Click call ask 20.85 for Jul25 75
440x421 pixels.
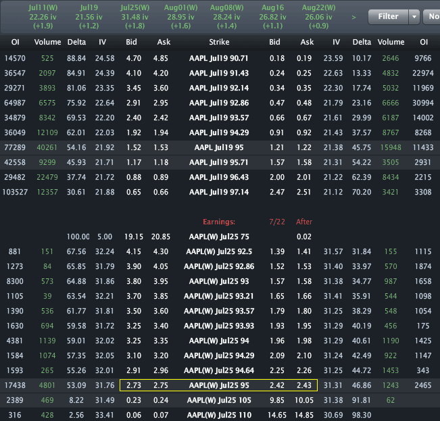160,237
